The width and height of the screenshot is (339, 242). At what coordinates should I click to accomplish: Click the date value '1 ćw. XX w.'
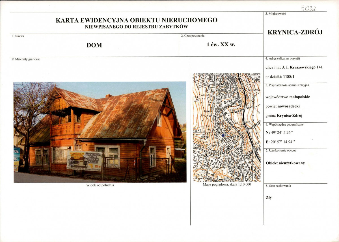click(221, 44)
